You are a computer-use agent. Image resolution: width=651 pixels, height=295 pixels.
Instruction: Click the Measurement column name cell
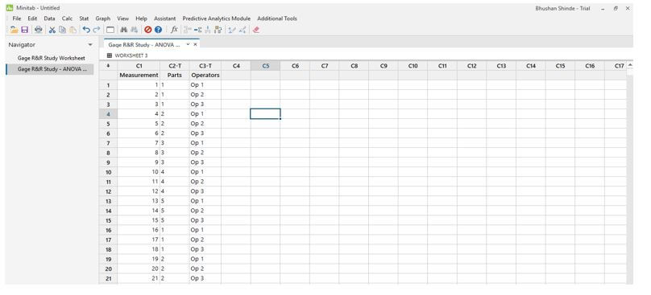click(x=139, y=76)
